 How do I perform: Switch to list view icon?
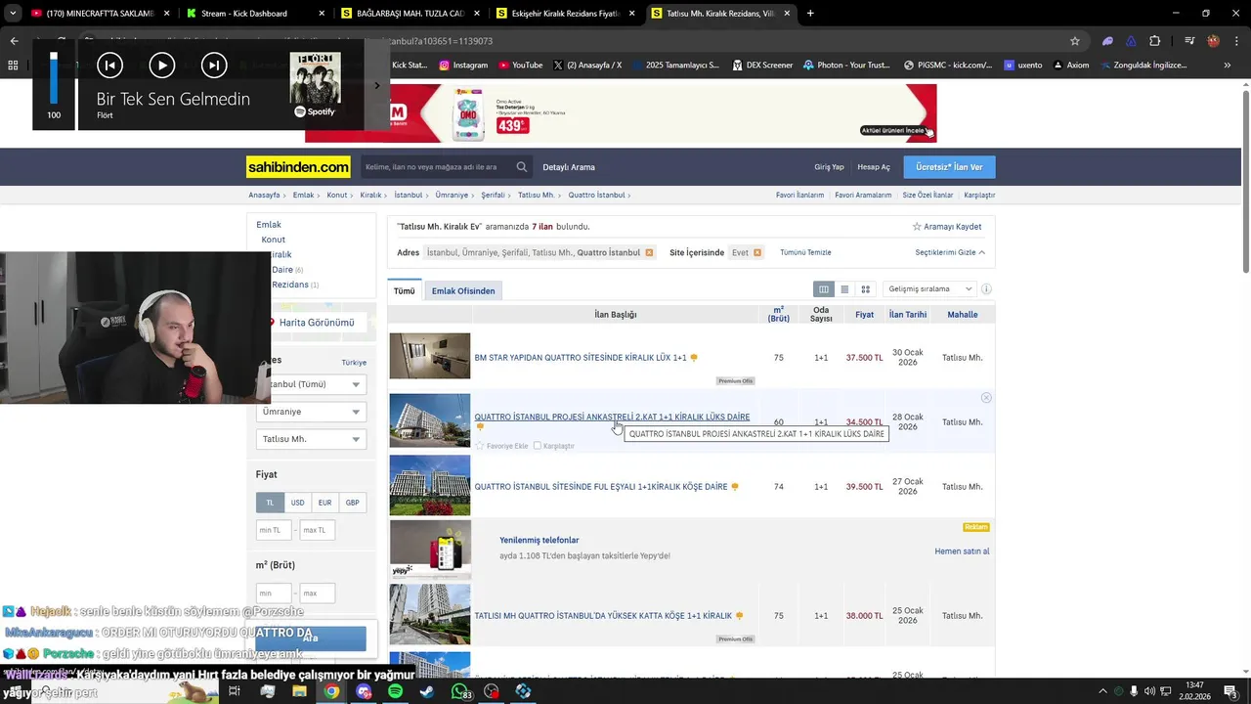(x=844, y=289)
